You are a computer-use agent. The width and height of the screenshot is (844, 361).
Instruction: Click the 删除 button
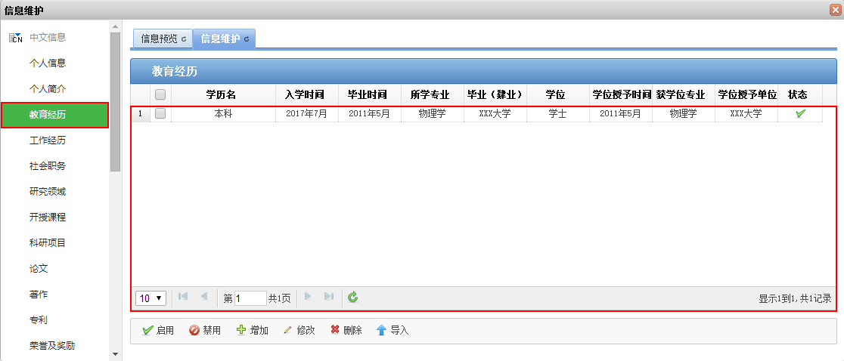[x=346, y=331]
